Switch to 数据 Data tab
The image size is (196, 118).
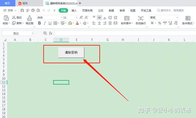coord(111,10)
